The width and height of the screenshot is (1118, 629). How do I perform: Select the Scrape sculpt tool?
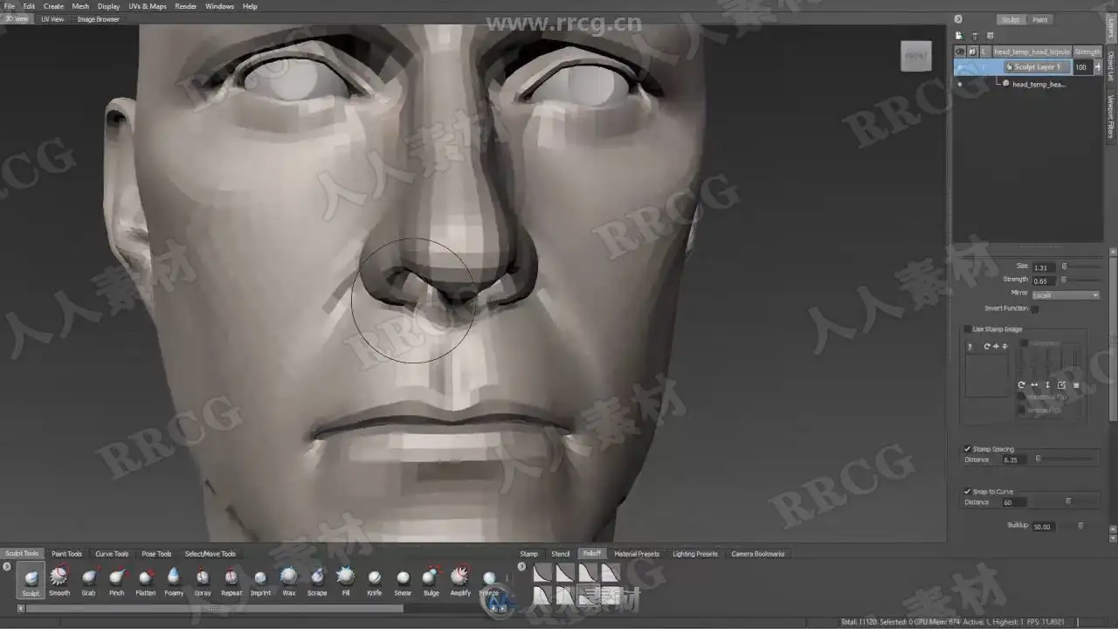click(317, 580)
